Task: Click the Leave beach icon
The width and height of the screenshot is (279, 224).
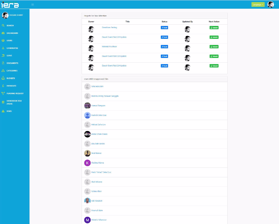Action: [3, 55]
